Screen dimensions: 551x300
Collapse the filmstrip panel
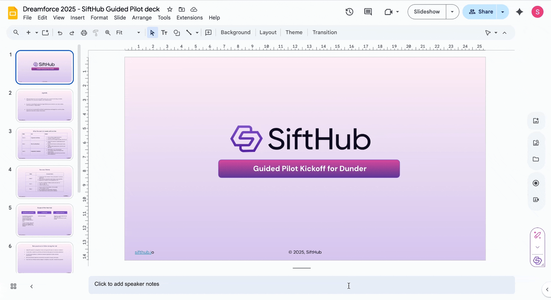point(32,286)
